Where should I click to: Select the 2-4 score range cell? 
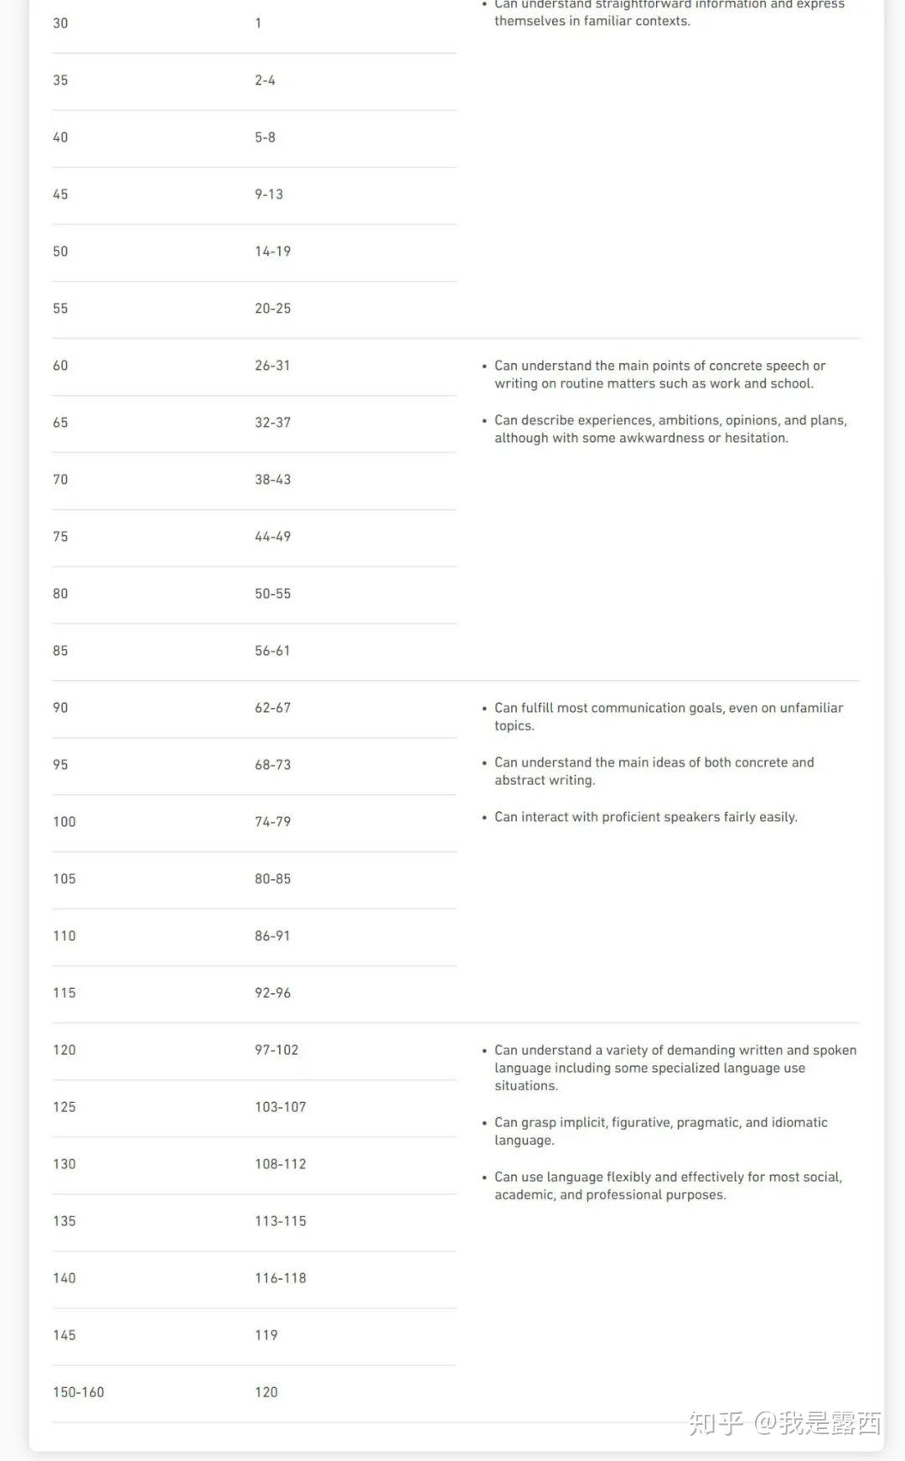pos(265,81)
